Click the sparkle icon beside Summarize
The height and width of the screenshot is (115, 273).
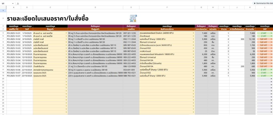[x=255, y=3]
